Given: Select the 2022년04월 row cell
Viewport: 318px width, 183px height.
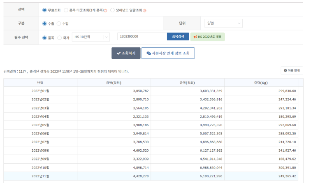Looking at the screenshot, I should (40, 116).
